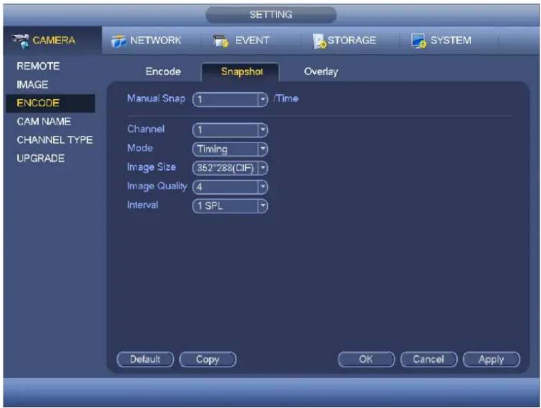Image resolution: width=541 pixels, height=408 pixels.
Task: Confirm with the OK button
Action: [x=366, y=359]
